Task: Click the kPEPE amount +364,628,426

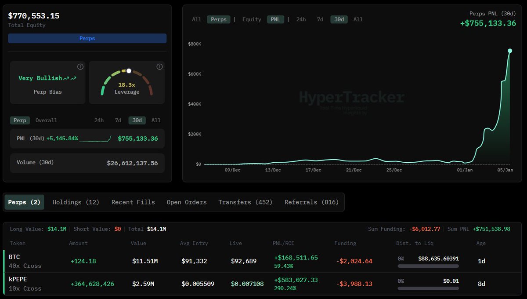Action: click(x=92, y=284)
